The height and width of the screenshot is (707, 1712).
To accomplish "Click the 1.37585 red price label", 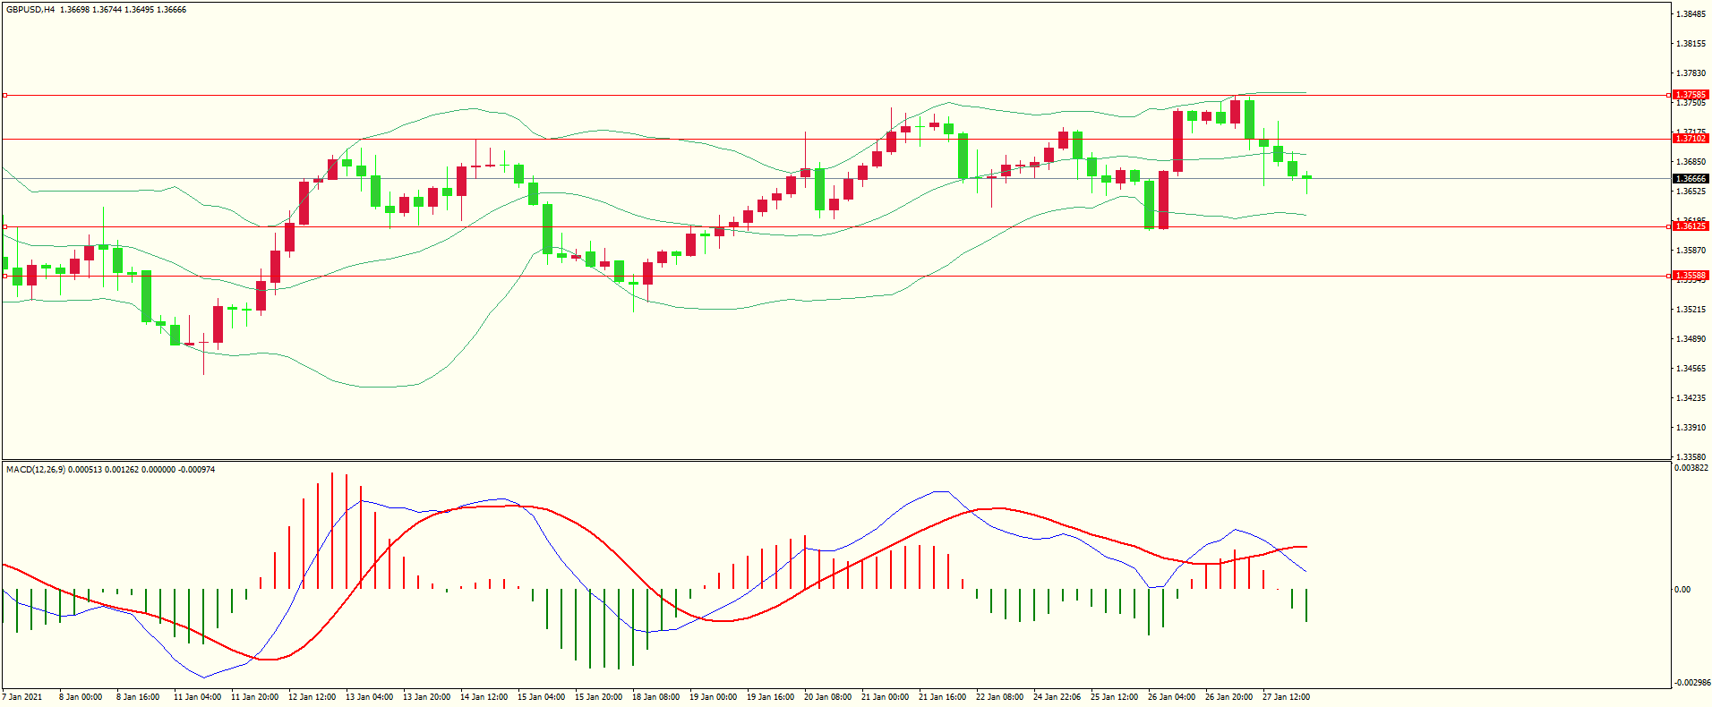I will coord(1691,95).
